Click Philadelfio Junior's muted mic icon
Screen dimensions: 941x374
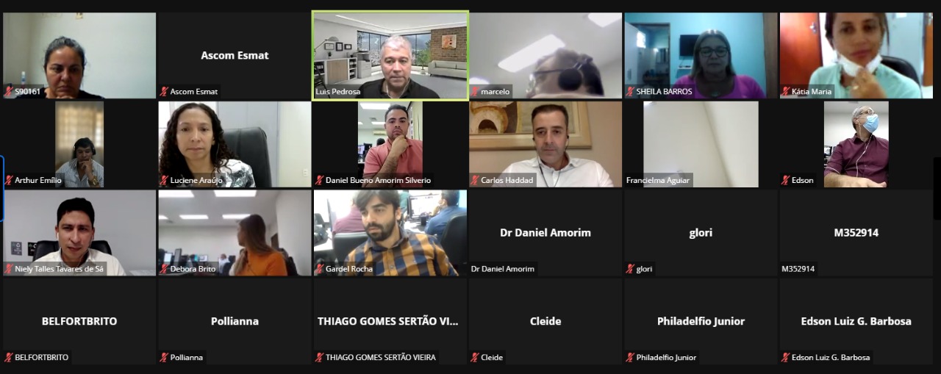pyautogui.click(x=630, y=357)
